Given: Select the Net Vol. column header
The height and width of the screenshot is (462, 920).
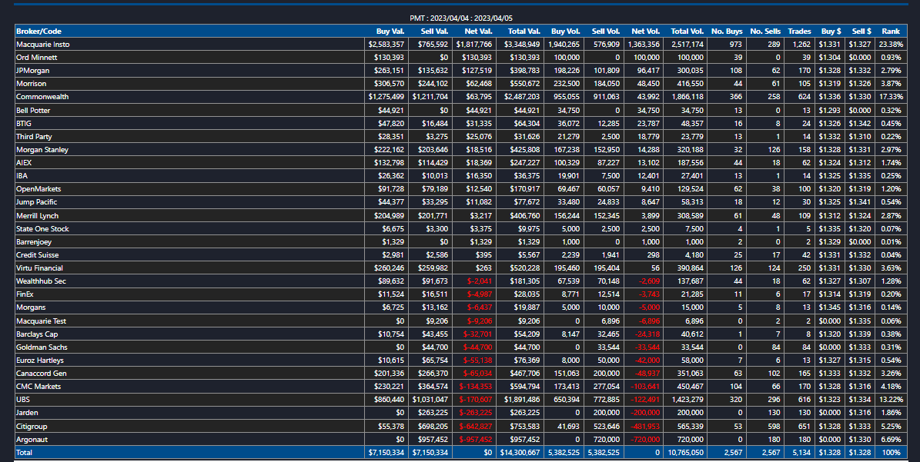Looking at the screenshot, I should [x=645, y=31].
